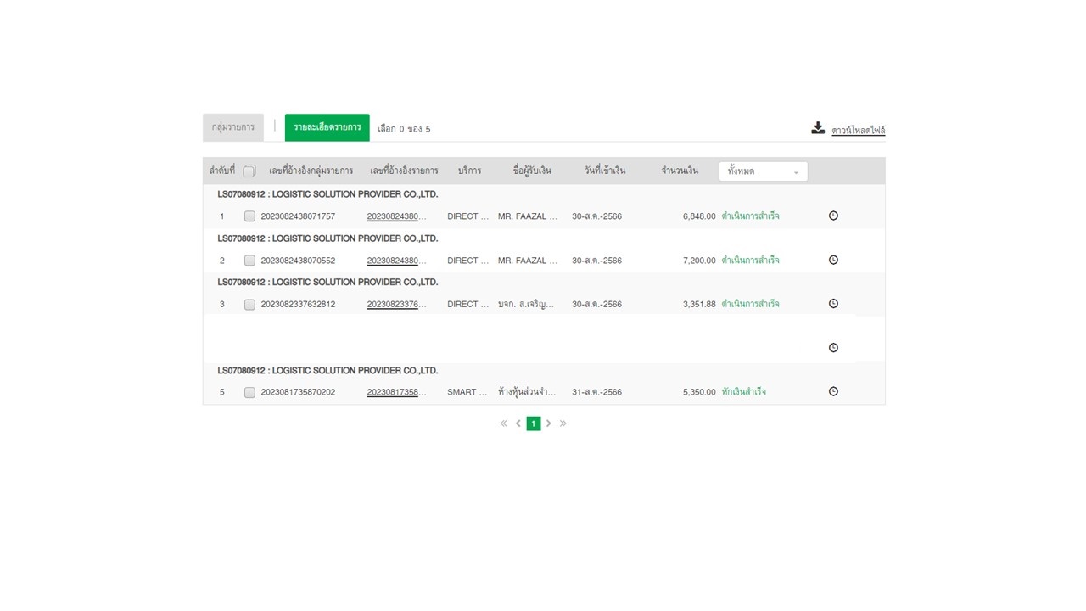
Task: Check the box for transaction 2023082438070552
Action: pyautogui.click(x=249, y=261)
